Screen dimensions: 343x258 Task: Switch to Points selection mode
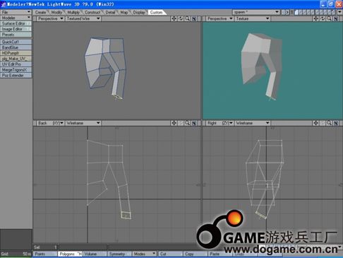(x=44, y=254)
